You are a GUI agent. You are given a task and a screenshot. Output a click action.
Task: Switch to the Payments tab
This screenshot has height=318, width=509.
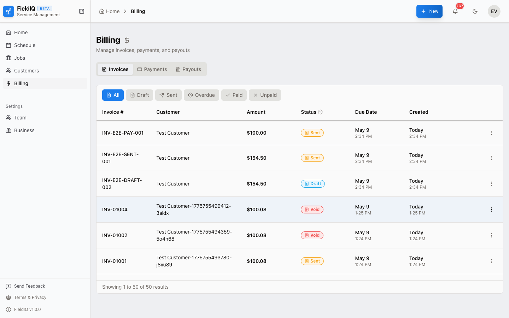152,69
